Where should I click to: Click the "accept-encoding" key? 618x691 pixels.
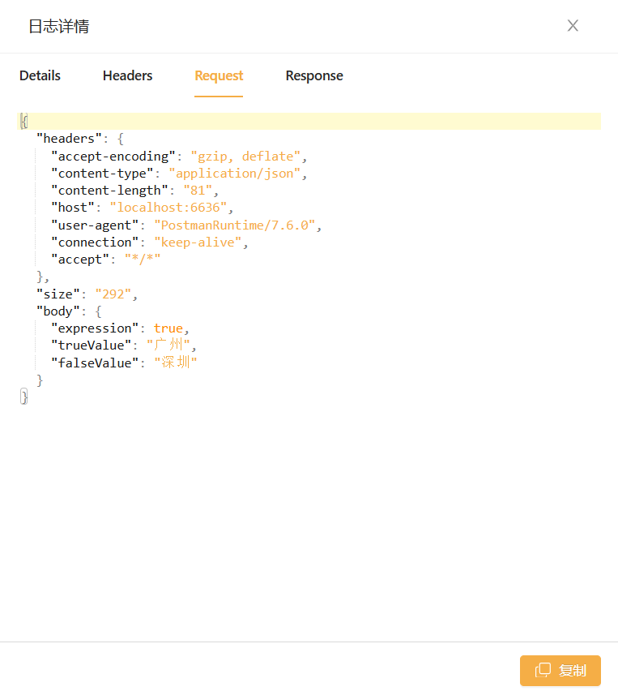tap(113, 157)
